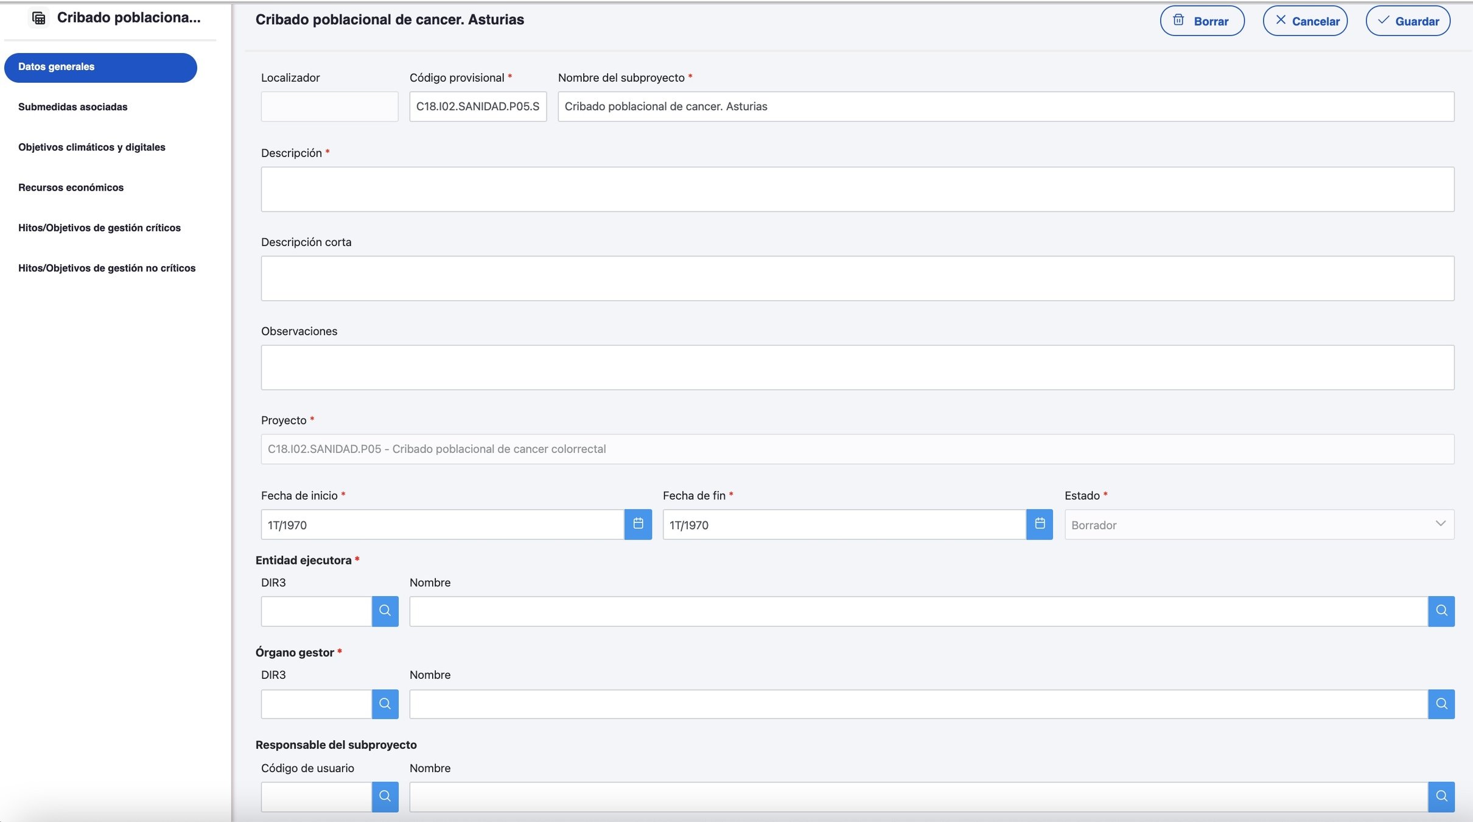Search Órgano gestor by DIR3 code

385,704
